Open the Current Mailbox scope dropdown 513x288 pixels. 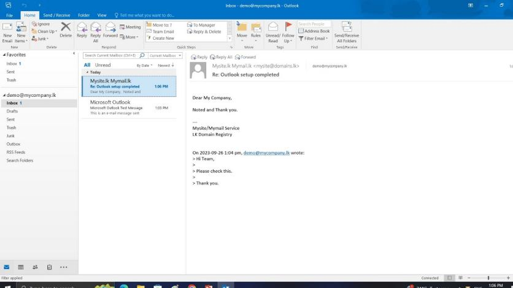pos(165,56)
